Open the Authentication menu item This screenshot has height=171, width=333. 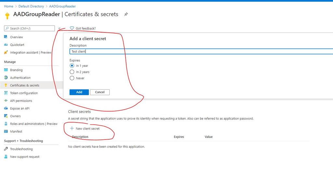pos(20,78)
